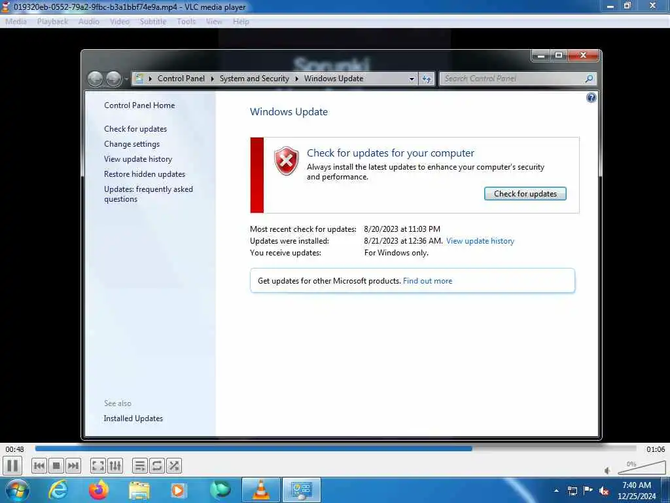Open View update history sidebar link
The height and width of the screenshot is (503, 670).
pos(138,159)
